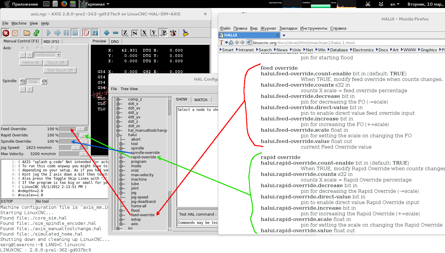445x253 pixels.
Task: Expand the halui estop node
Action: click(121, 219)
